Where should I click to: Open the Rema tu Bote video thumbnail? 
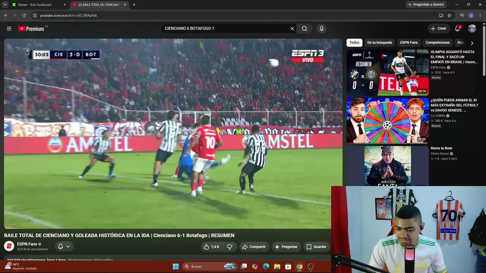point(387,166)
